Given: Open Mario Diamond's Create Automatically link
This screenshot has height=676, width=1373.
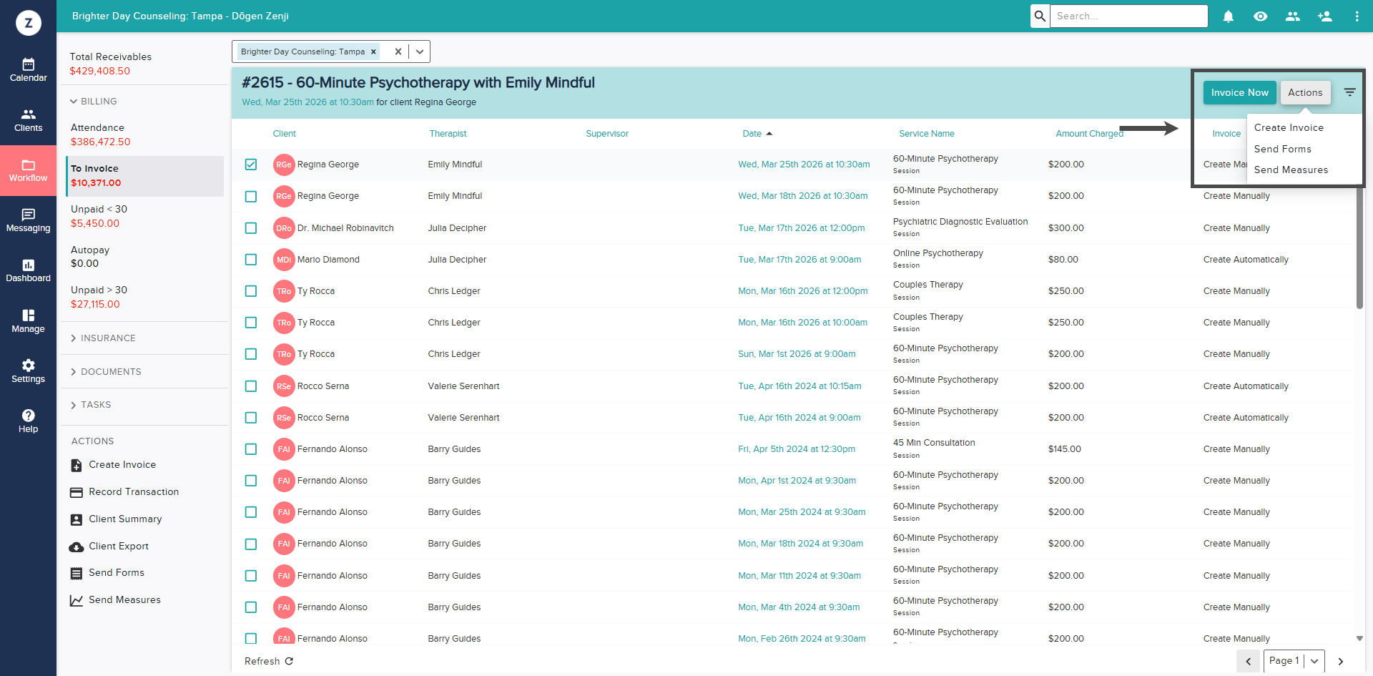Looking at the screenshot, I should tap(1246, 260).
